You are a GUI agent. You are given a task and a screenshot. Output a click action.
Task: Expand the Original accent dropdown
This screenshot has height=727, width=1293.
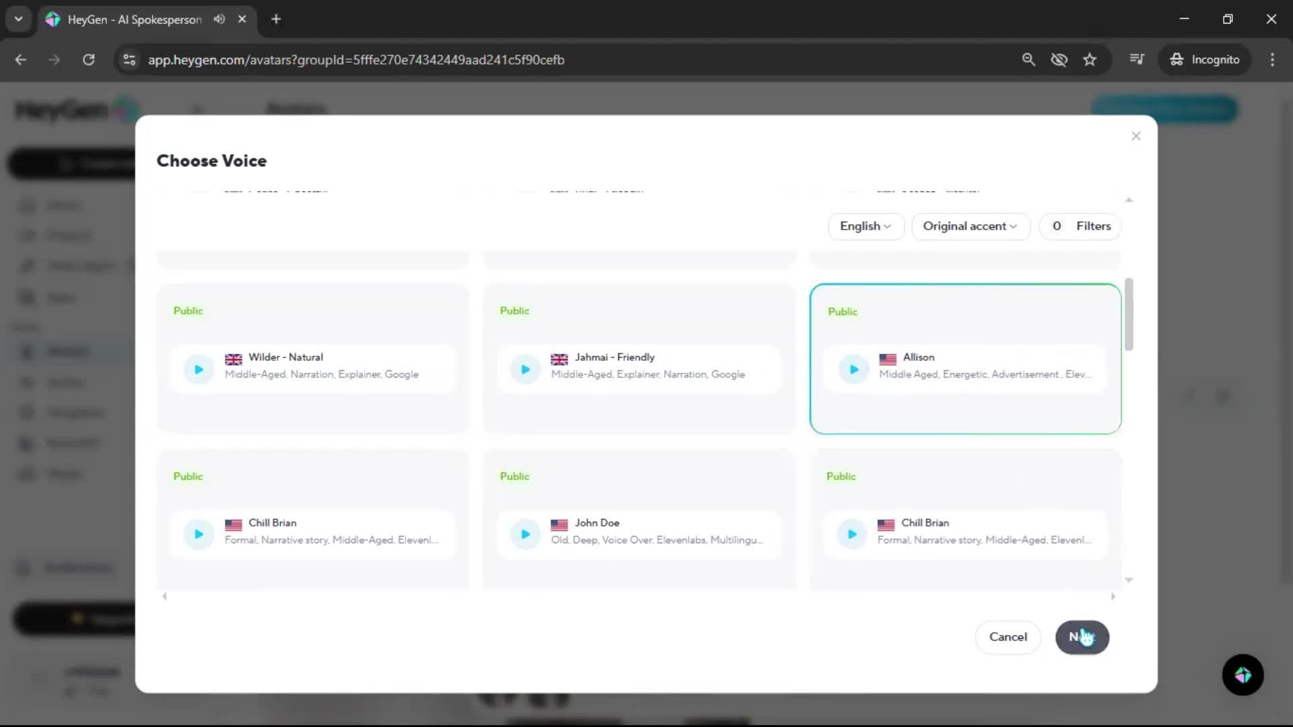(970, 226)
